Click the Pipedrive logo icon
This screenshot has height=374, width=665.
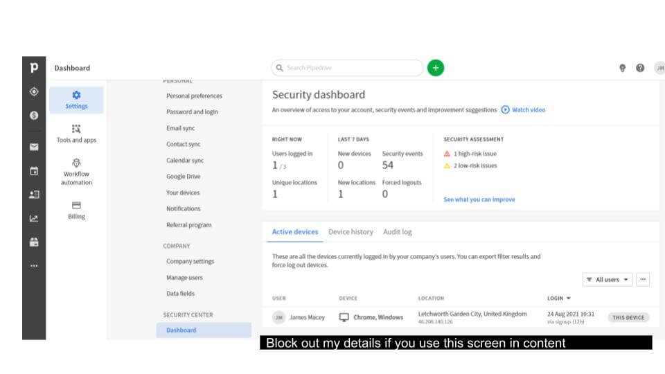coord(34,67)
